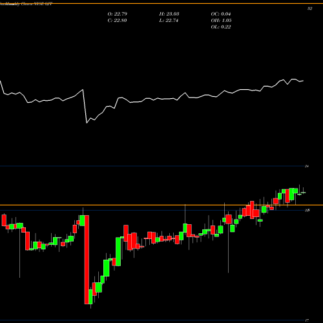Click the '32' price axis label
The height and width of the screenshot is (323, 323).
coord(309,8)
